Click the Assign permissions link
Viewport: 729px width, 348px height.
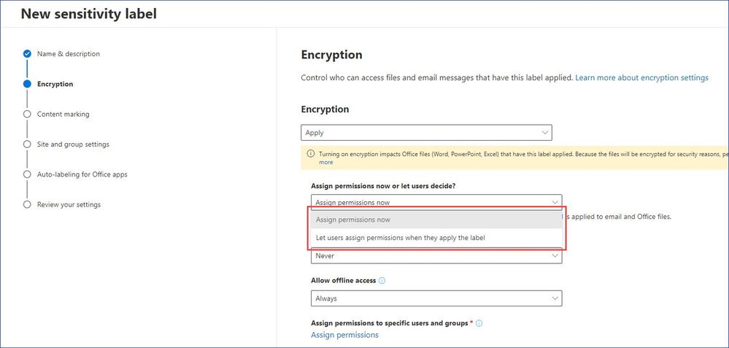tap(344, 335)
